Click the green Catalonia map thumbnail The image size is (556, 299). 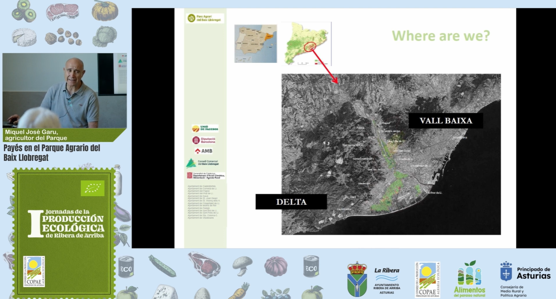coord(306,43)
